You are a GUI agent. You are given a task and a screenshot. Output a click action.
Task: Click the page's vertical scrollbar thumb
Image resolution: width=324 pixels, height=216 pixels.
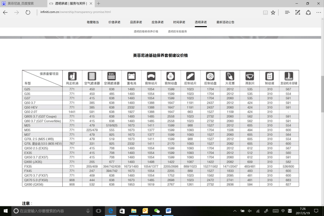click(322, 94)
